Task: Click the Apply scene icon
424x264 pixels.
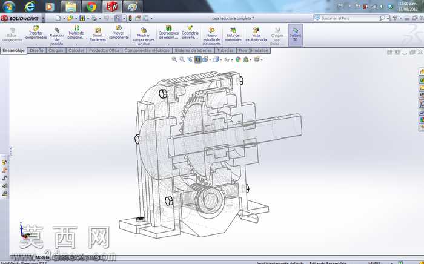Action: tap(246, 59)
